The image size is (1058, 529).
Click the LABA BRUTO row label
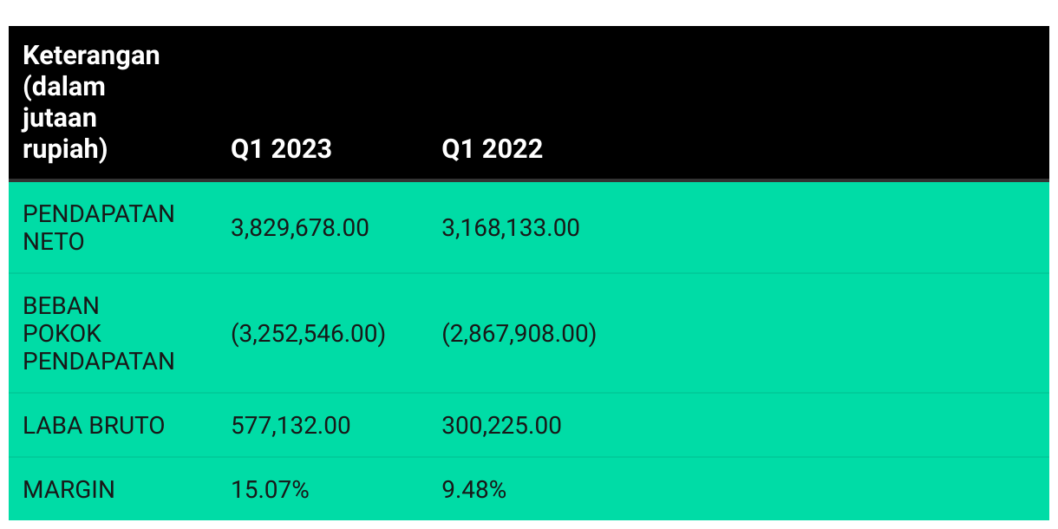[x=94, y=426]
